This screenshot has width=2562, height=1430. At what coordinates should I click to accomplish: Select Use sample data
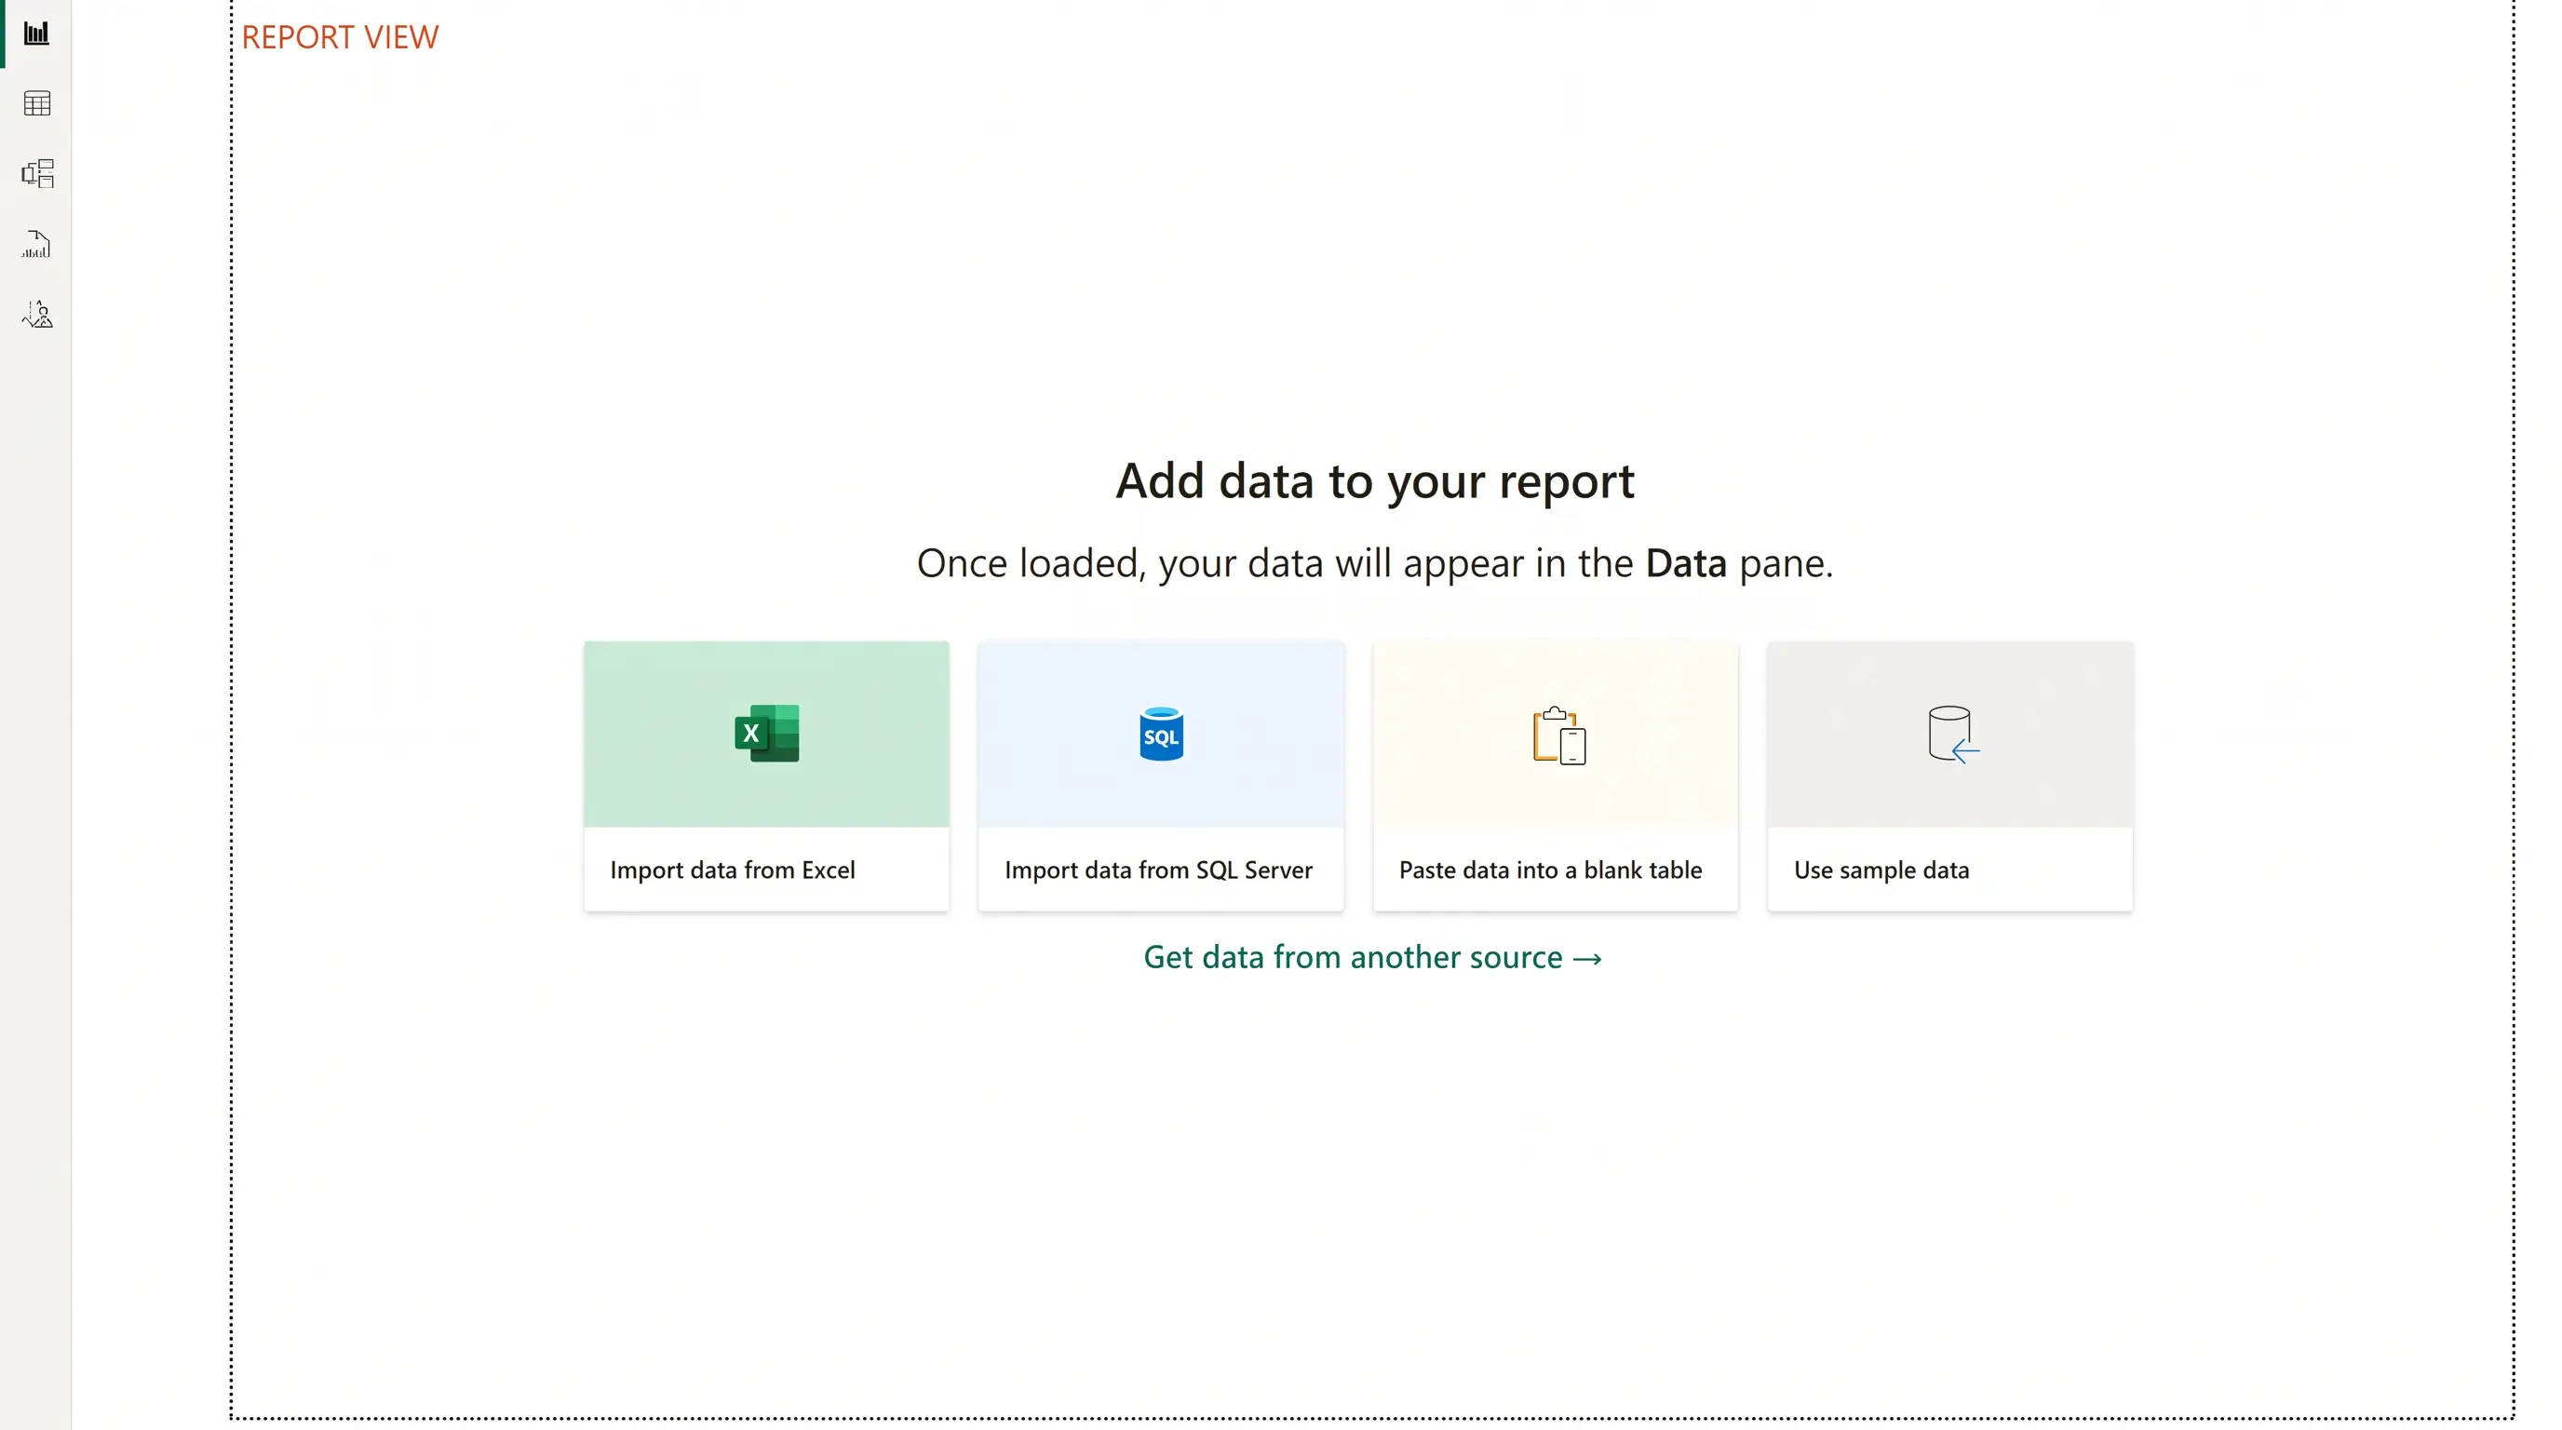coord(1950,776)
